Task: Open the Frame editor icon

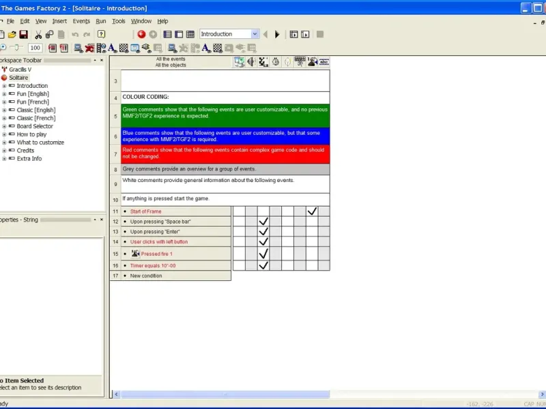Action: pyautogui.click(x=179, y=34)
